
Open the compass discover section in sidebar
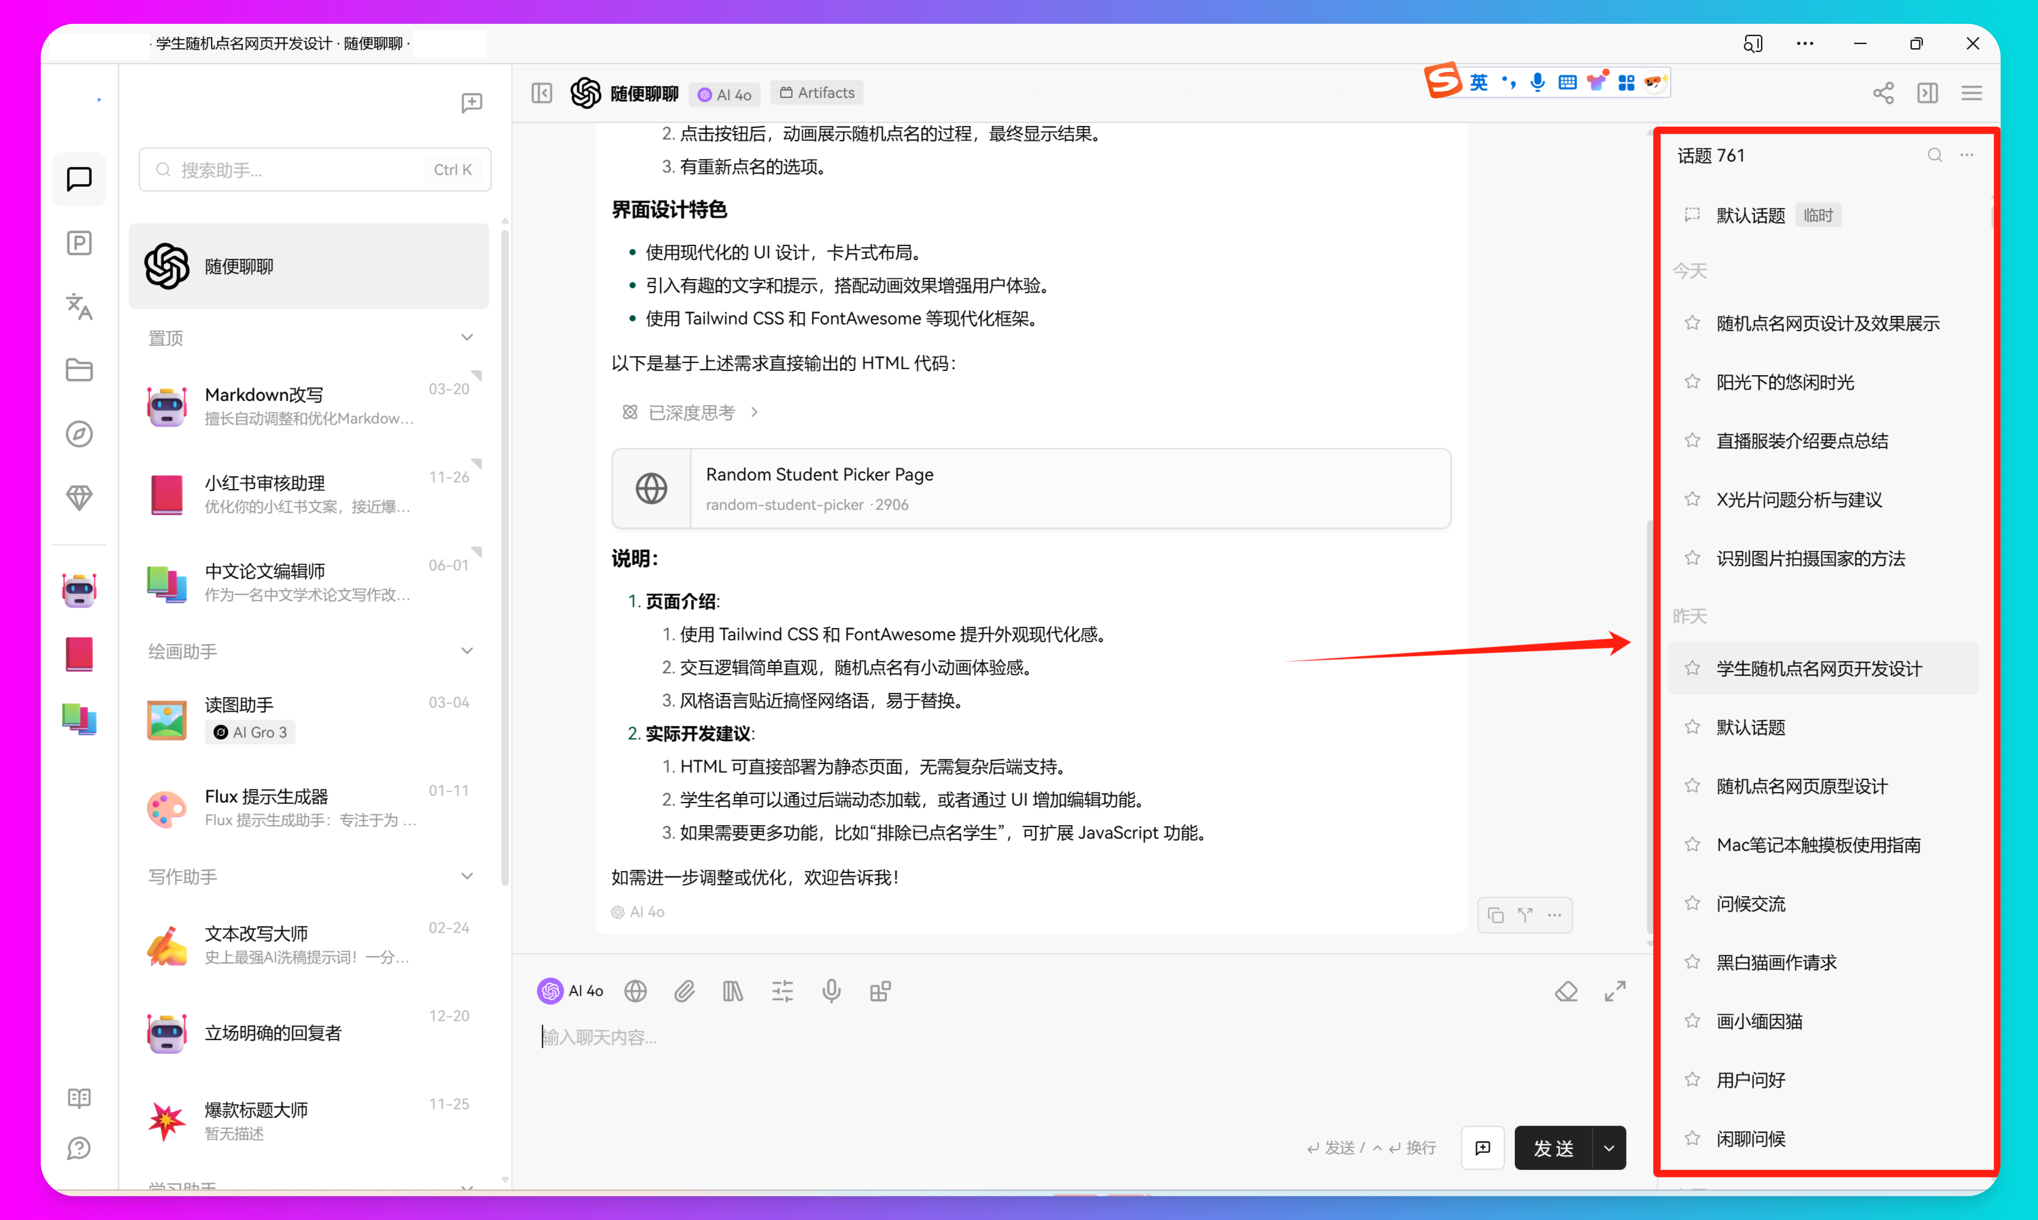pos(79,434)
